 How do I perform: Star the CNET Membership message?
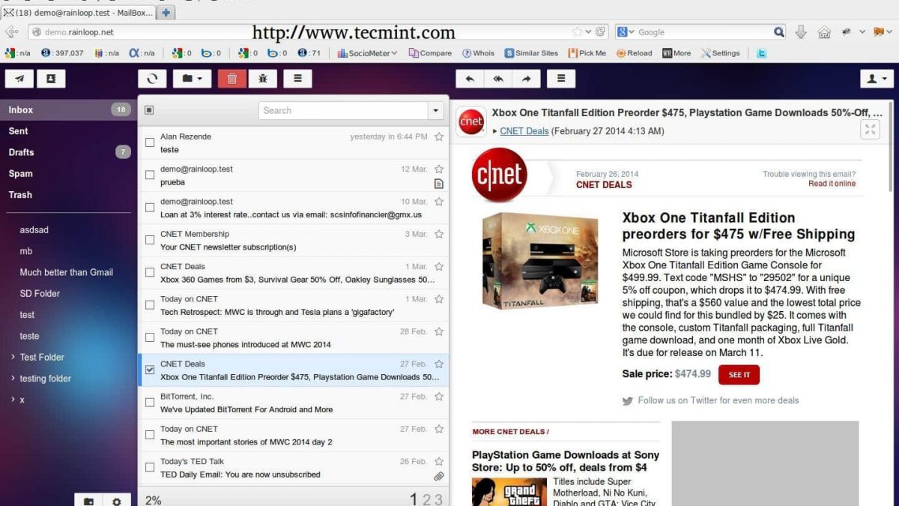pos(439,234)
